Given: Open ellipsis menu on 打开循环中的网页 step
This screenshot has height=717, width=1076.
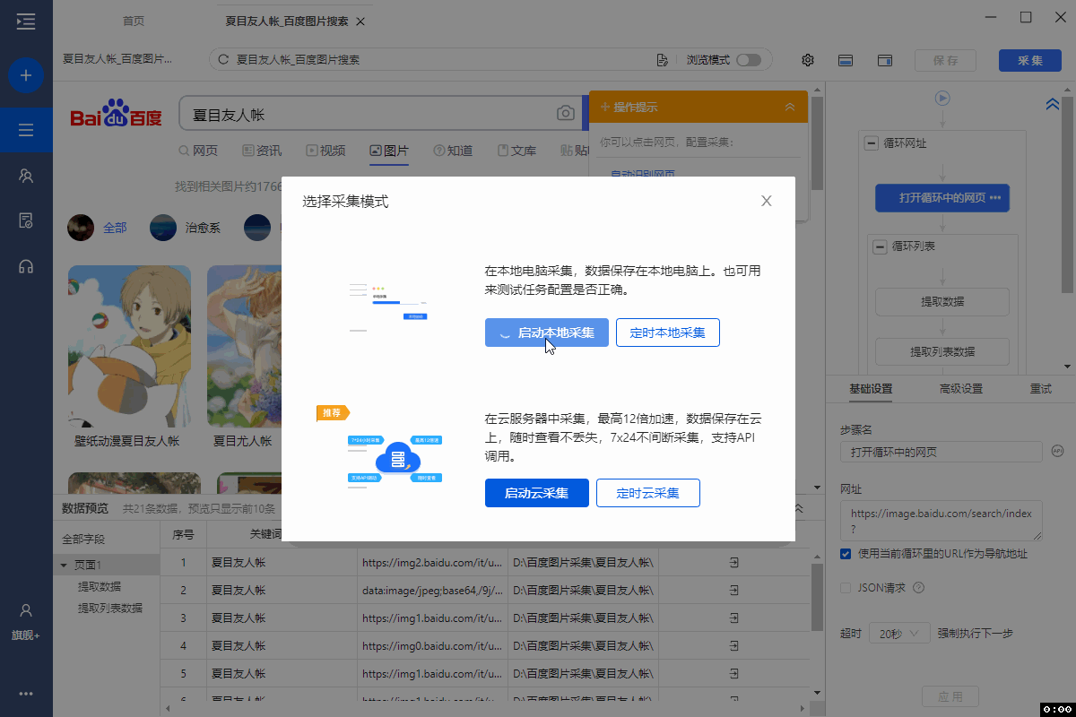Looking at the screenshot, I should [994, 198].
